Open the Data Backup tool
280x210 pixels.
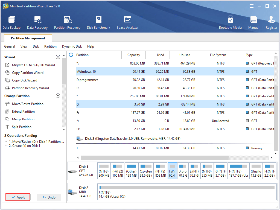[x=11, y=22]
